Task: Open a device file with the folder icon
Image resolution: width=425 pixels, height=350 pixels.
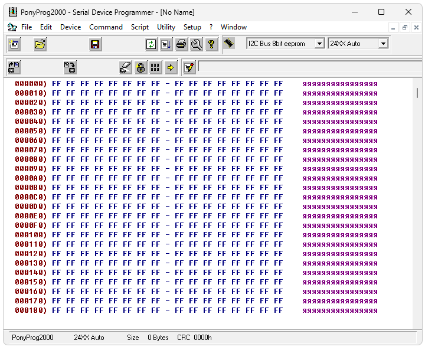Action: [40, 44]
